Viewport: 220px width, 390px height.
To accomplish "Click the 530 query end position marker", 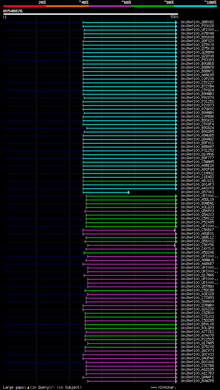I will coord(174,17).
